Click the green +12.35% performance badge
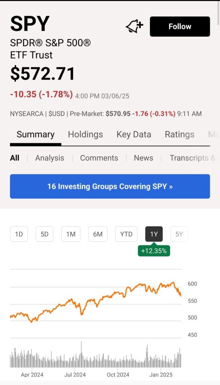Image resolution: width=220 pixels, height=385 pixels. coord(154,251)
